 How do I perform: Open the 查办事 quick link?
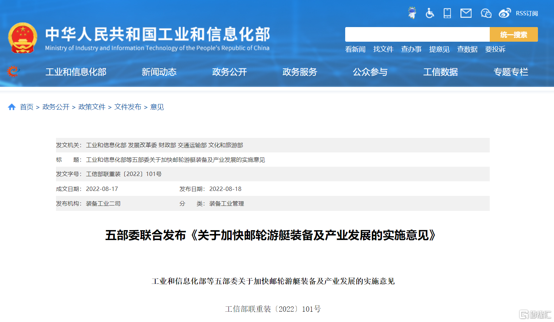[x=411, y=49]
